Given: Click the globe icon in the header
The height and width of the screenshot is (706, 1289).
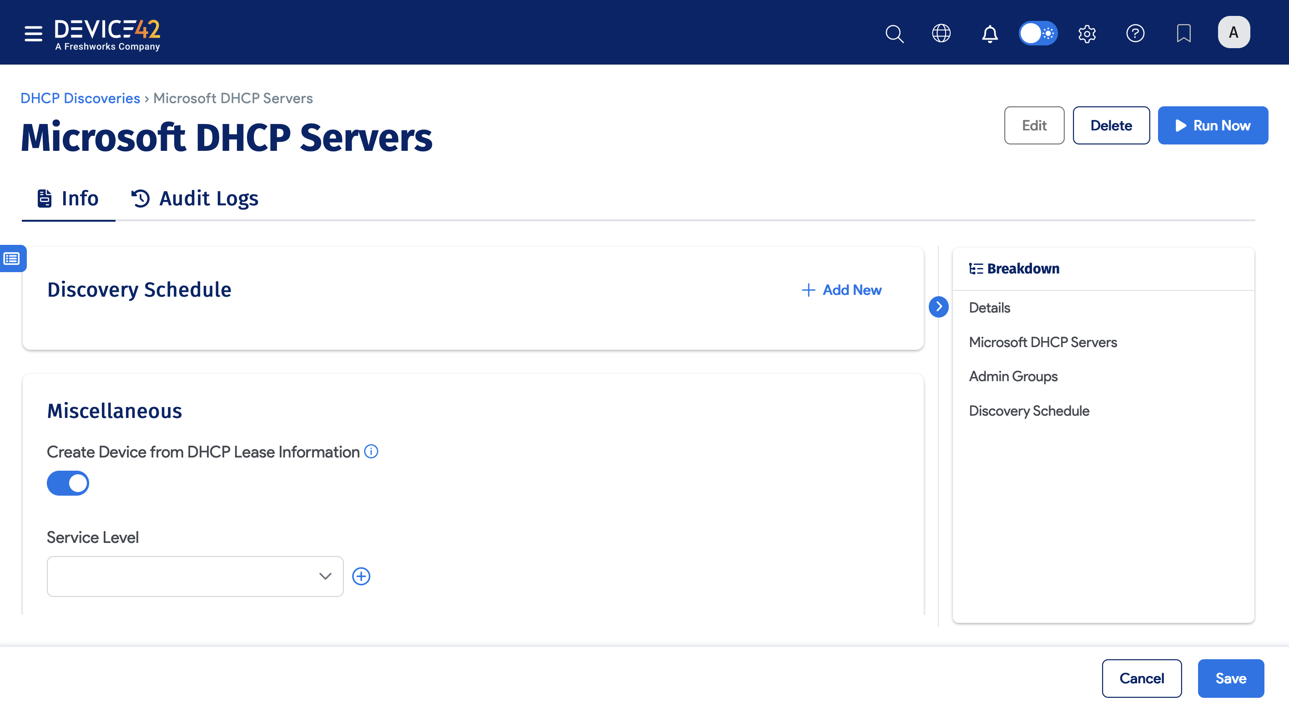Looking at the screenshot, I should point(941,33).
